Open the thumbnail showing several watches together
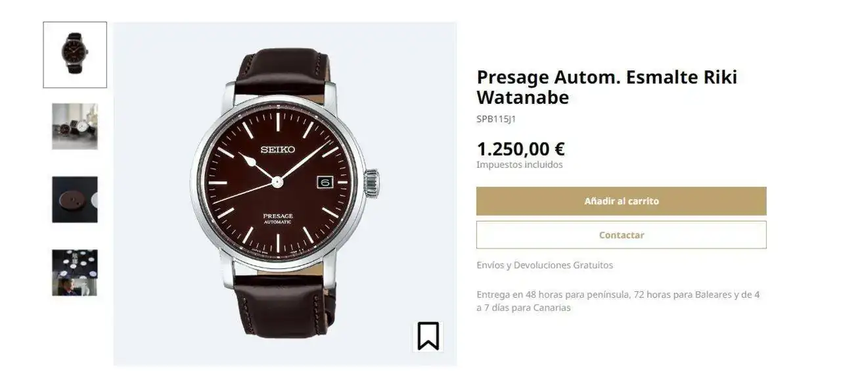 (75, 126)
